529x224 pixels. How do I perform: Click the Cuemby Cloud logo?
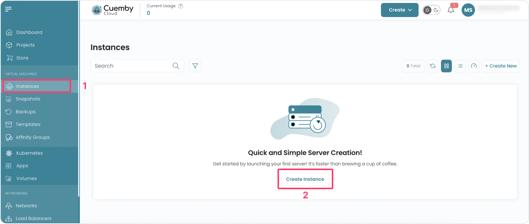pyautogui.click(x=112, y=9)
